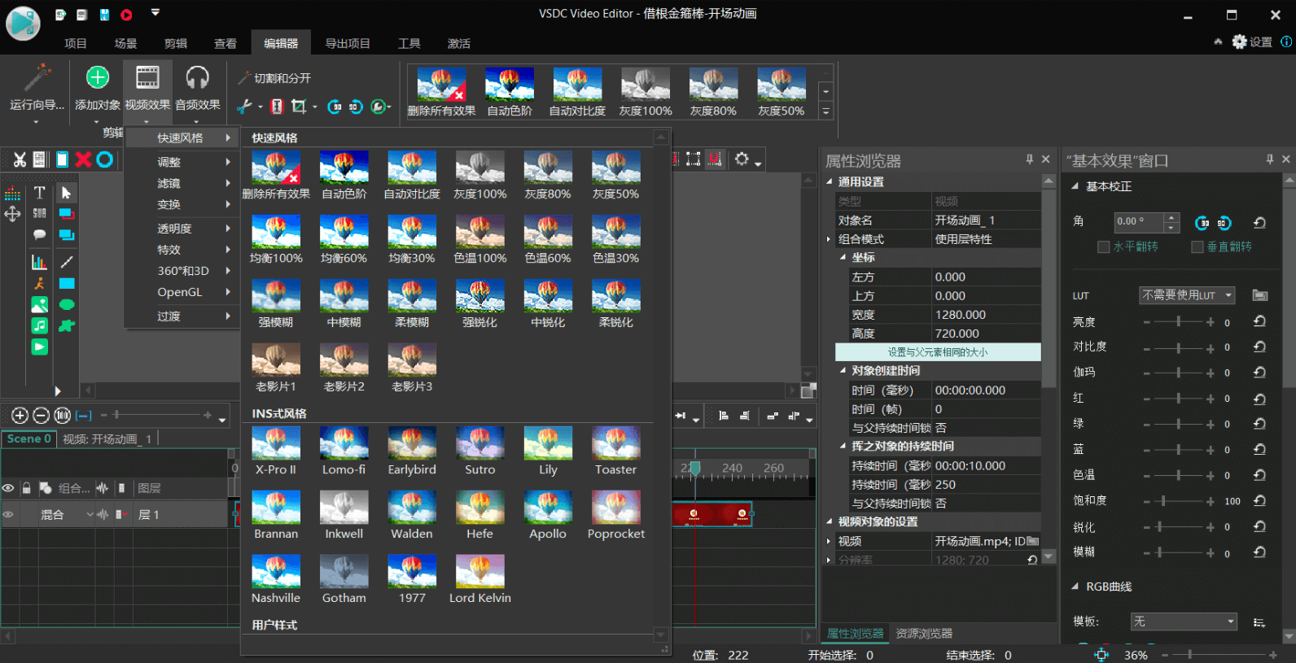
Task: Launch the 运行向导 wizard wand
Action: 37,77
